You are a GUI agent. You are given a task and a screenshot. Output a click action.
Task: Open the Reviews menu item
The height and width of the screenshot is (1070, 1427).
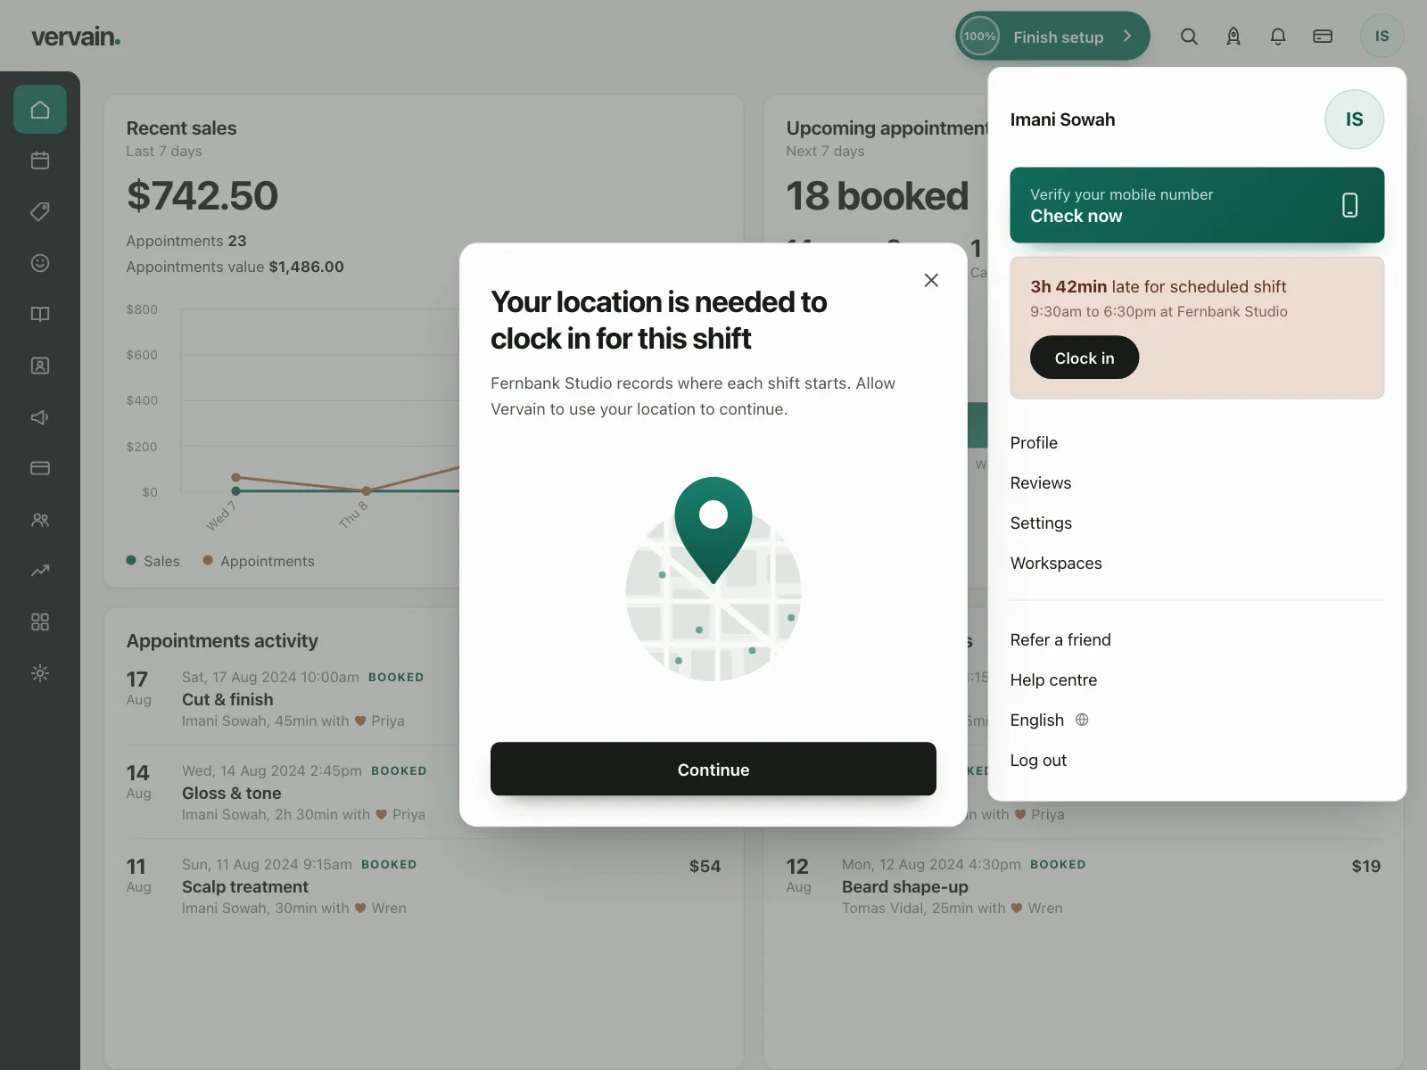coord(1041,483)
